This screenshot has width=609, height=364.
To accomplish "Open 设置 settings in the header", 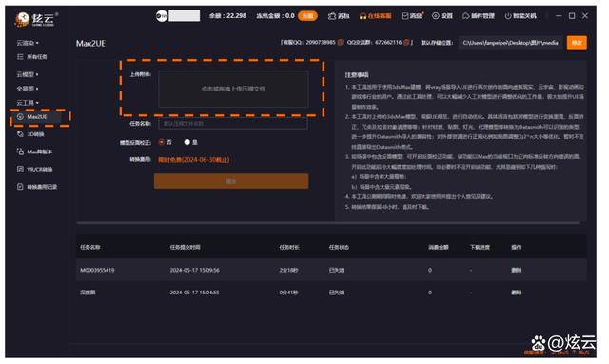I will pyautogui.click(x=442, y=16).
